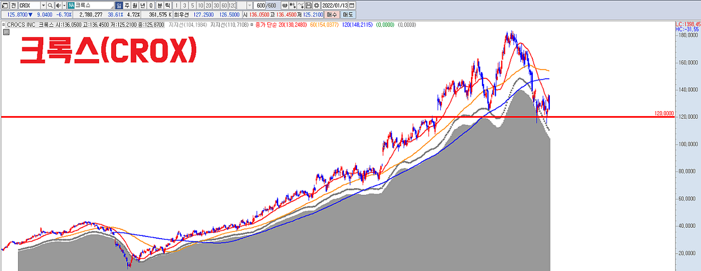Click the 전 button beside the ticker field
The width and height of the screenshot is (701, 271).
pos(14,5)
